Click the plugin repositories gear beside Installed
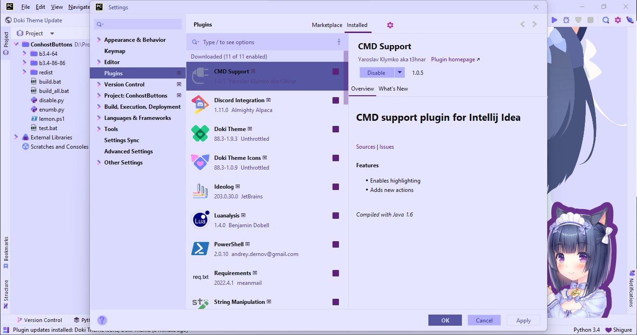This screenshot has height=335, width=637. coord(390,25)
